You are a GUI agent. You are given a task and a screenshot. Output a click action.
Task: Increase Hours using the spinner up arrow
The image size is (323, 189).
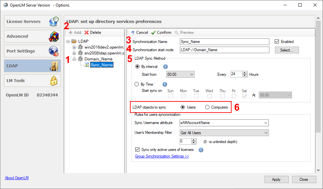pyautogui.click(x=244, y=73)
